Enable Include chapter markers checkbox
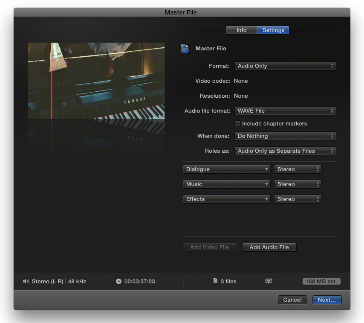 point(237,123)
